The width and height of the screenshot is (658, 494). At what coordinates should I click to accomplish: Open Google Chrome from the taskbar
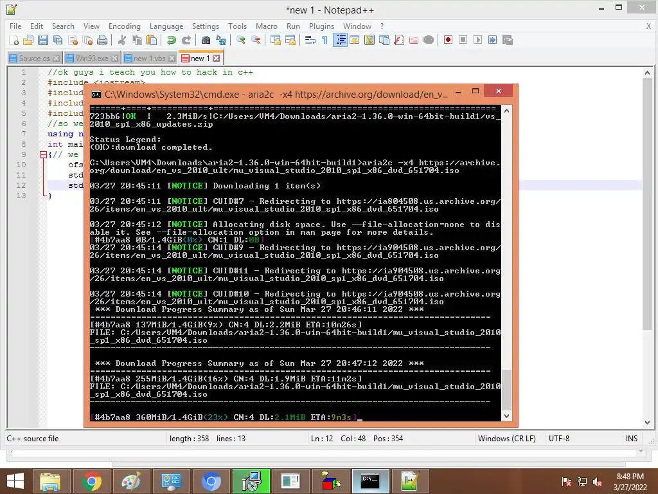click(91, 481)
